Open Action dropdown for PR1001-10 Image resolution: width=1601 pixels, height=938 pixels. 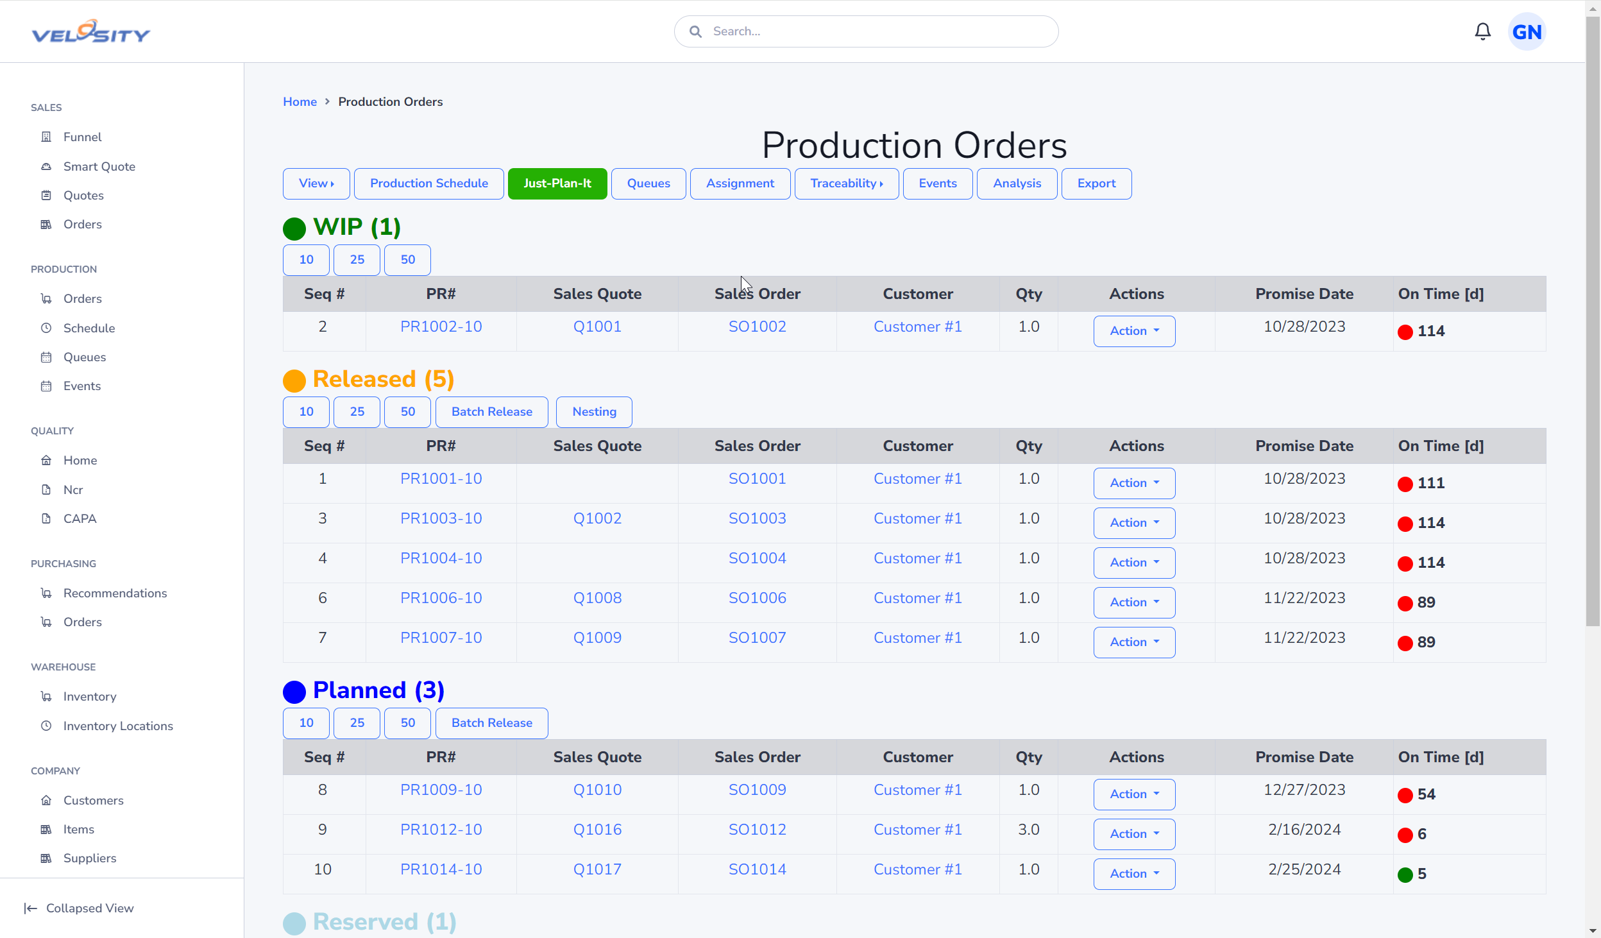coord(1134,483)
